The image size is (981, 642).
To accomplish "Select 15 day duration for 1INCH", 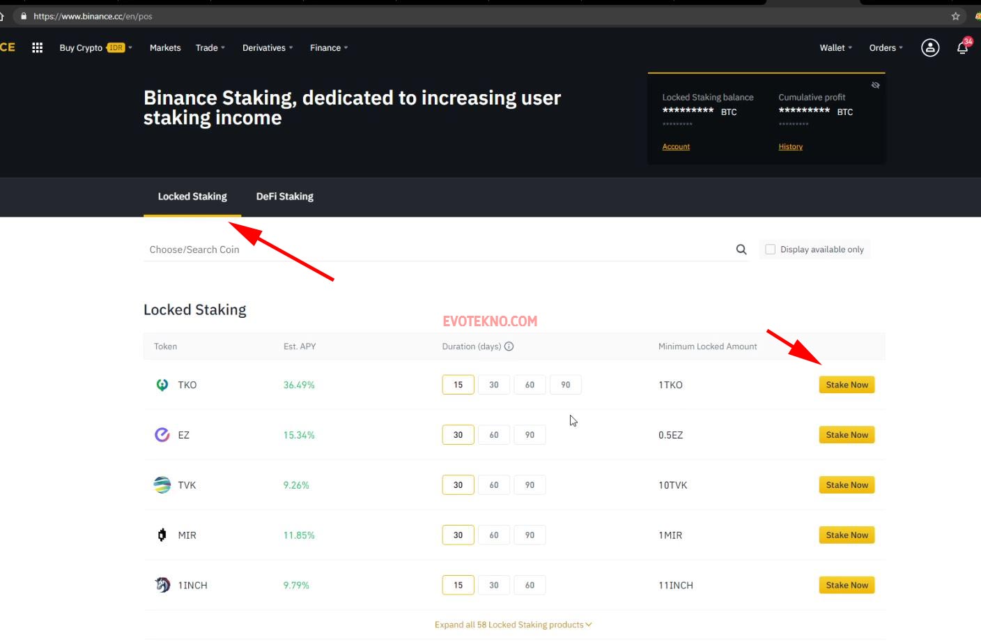I will 458,586.
